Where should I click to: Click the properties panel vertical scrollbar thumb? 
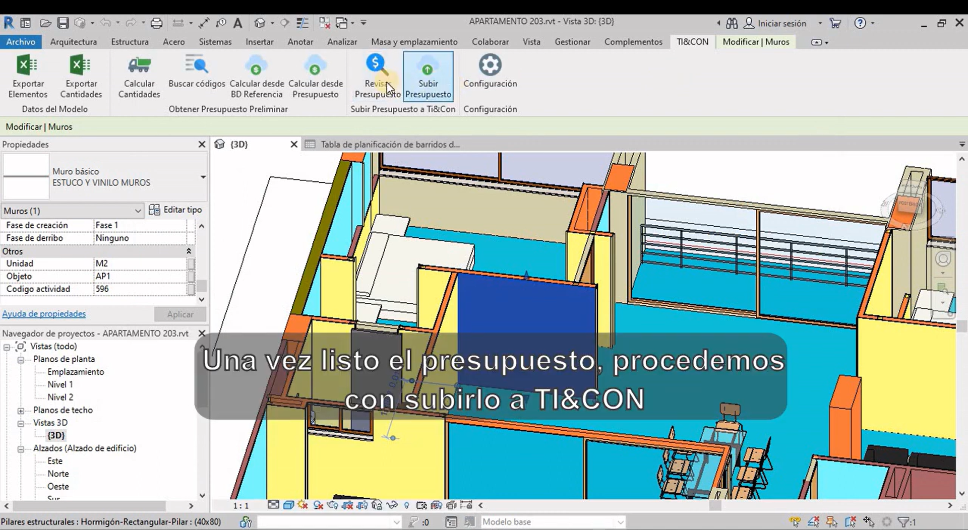202,286
